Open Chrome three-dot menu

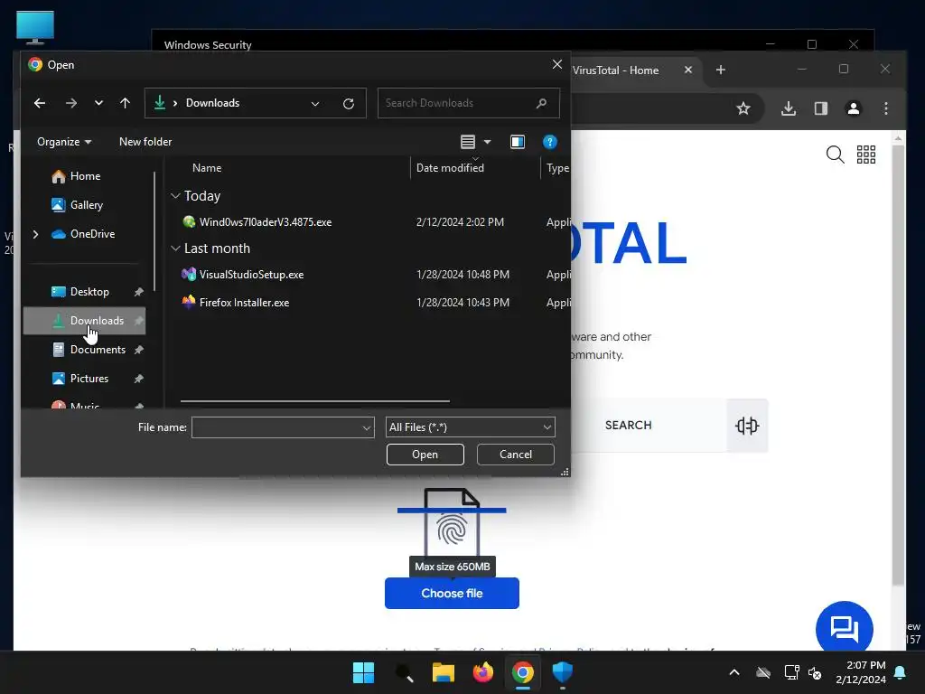point(885,108)
